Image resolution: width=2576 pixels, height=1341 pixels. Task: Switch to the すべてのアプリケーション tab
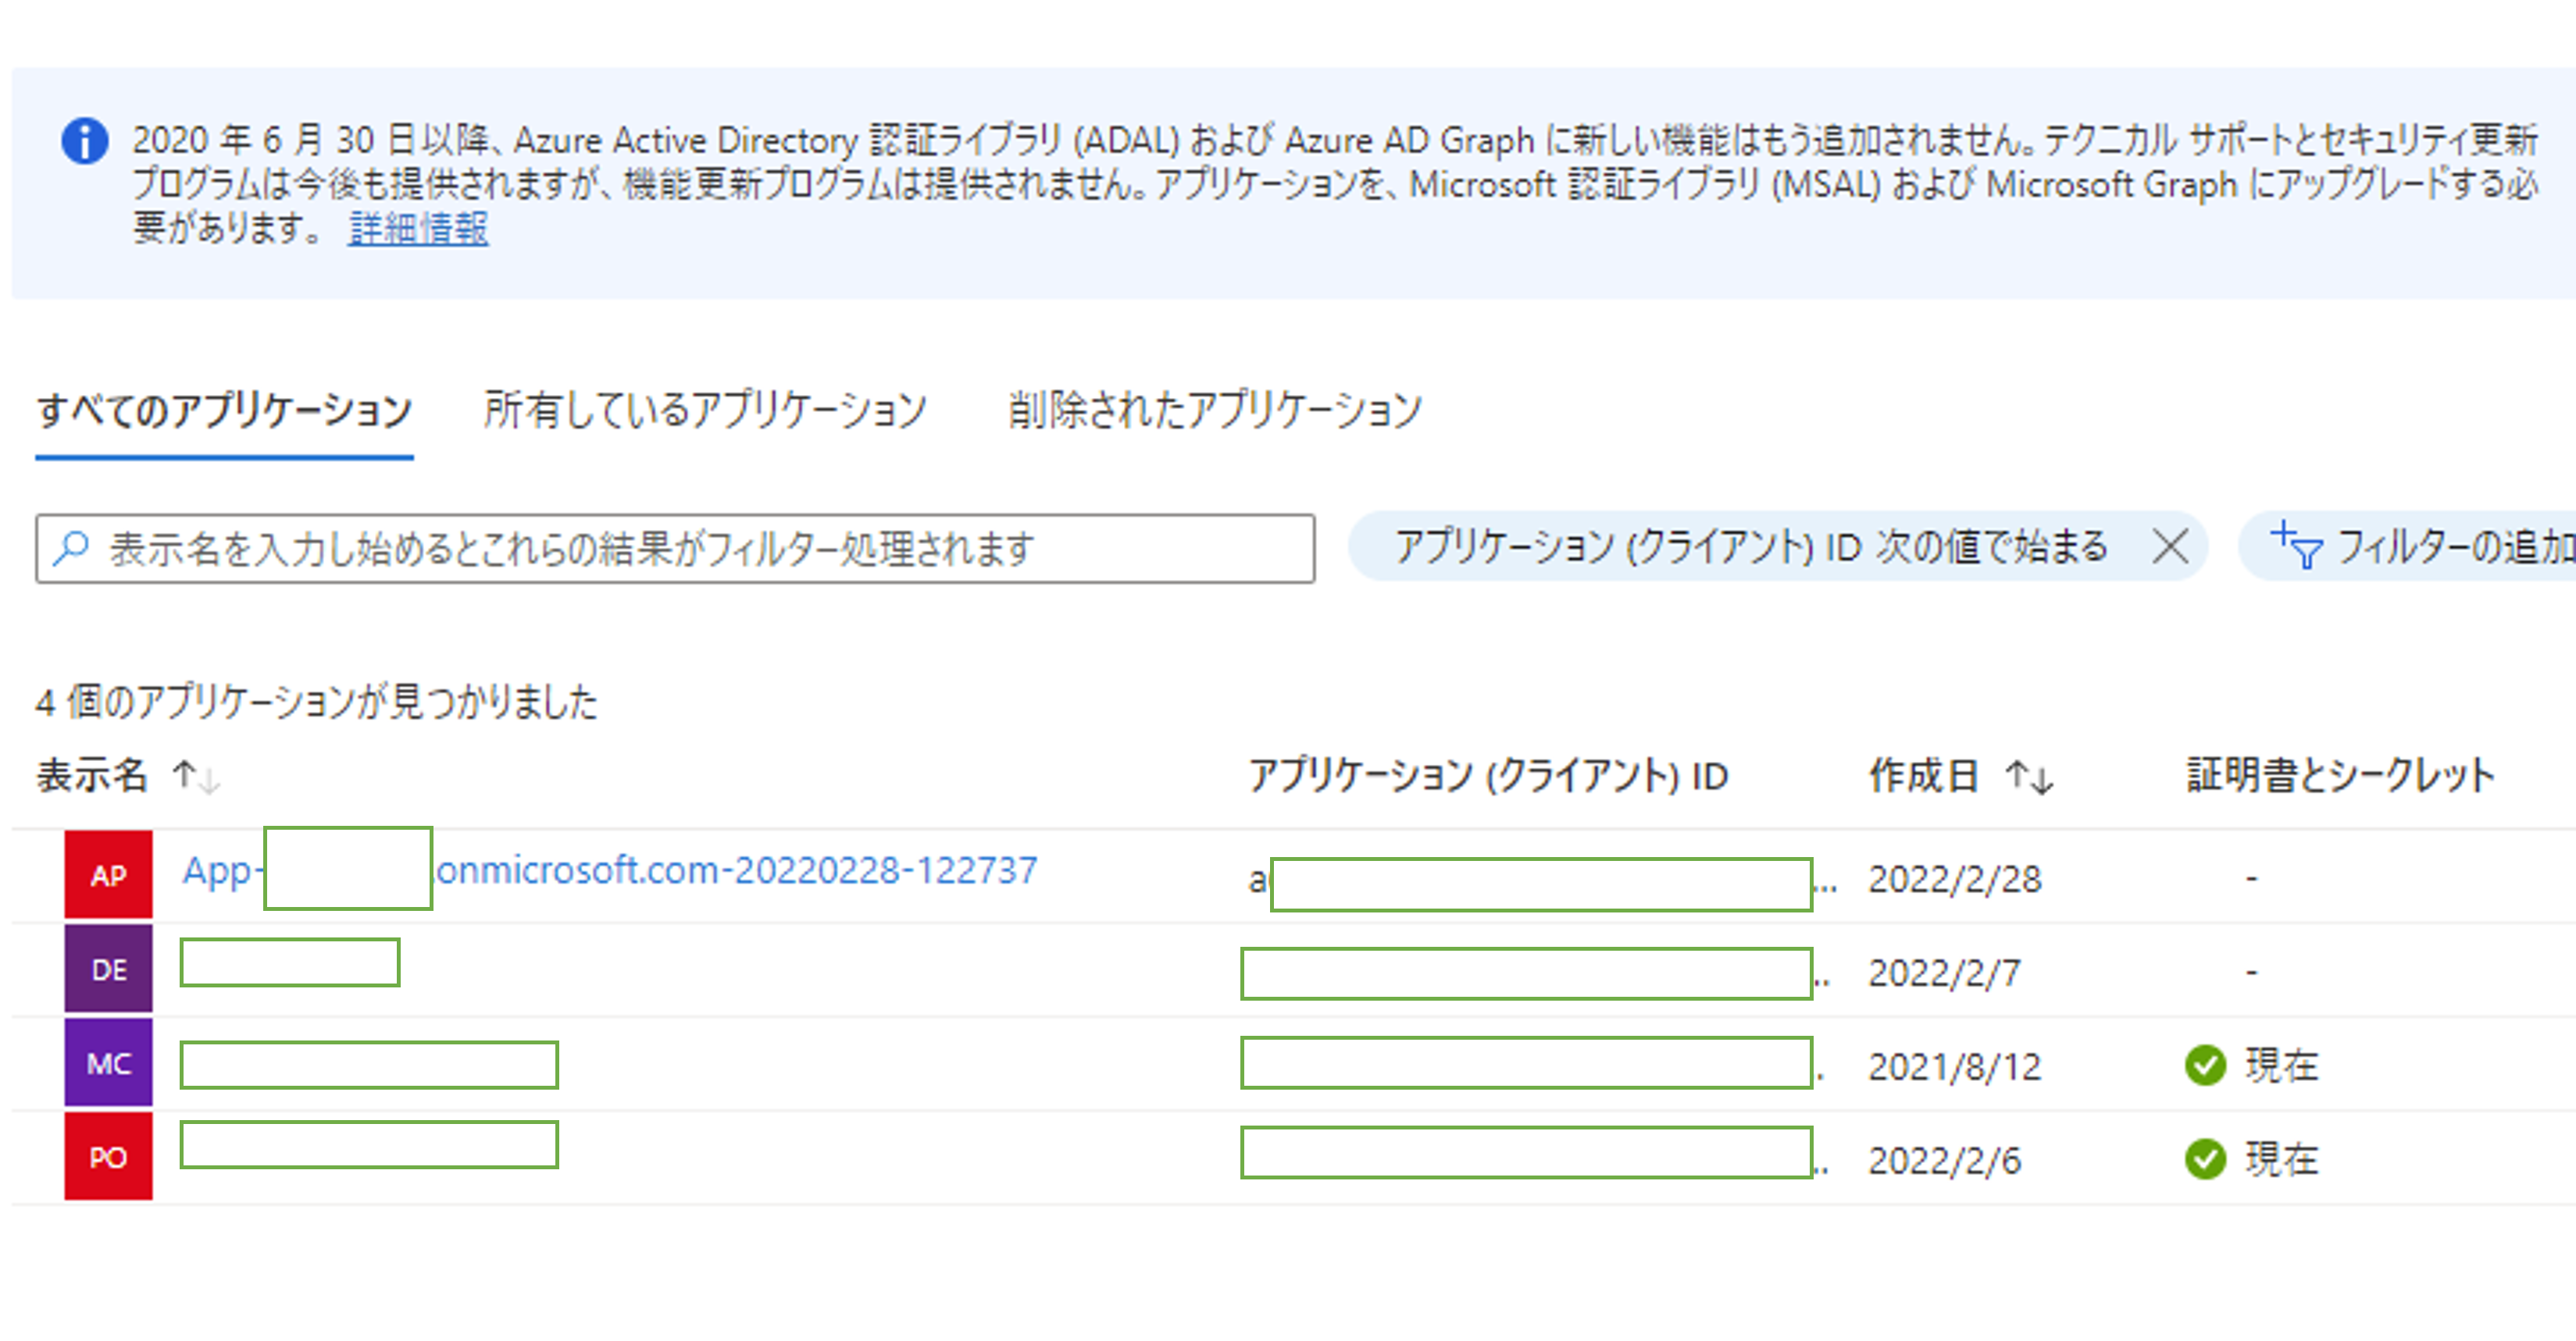[224, 411]
